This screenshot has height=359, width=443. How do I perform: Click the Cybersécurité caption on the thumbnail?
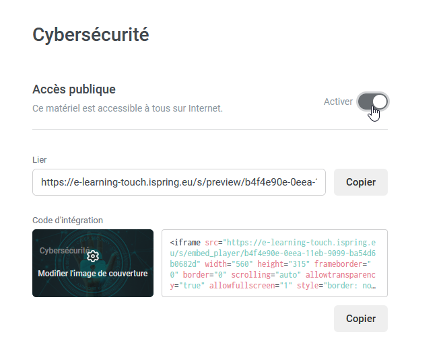[x=63, y=251]
